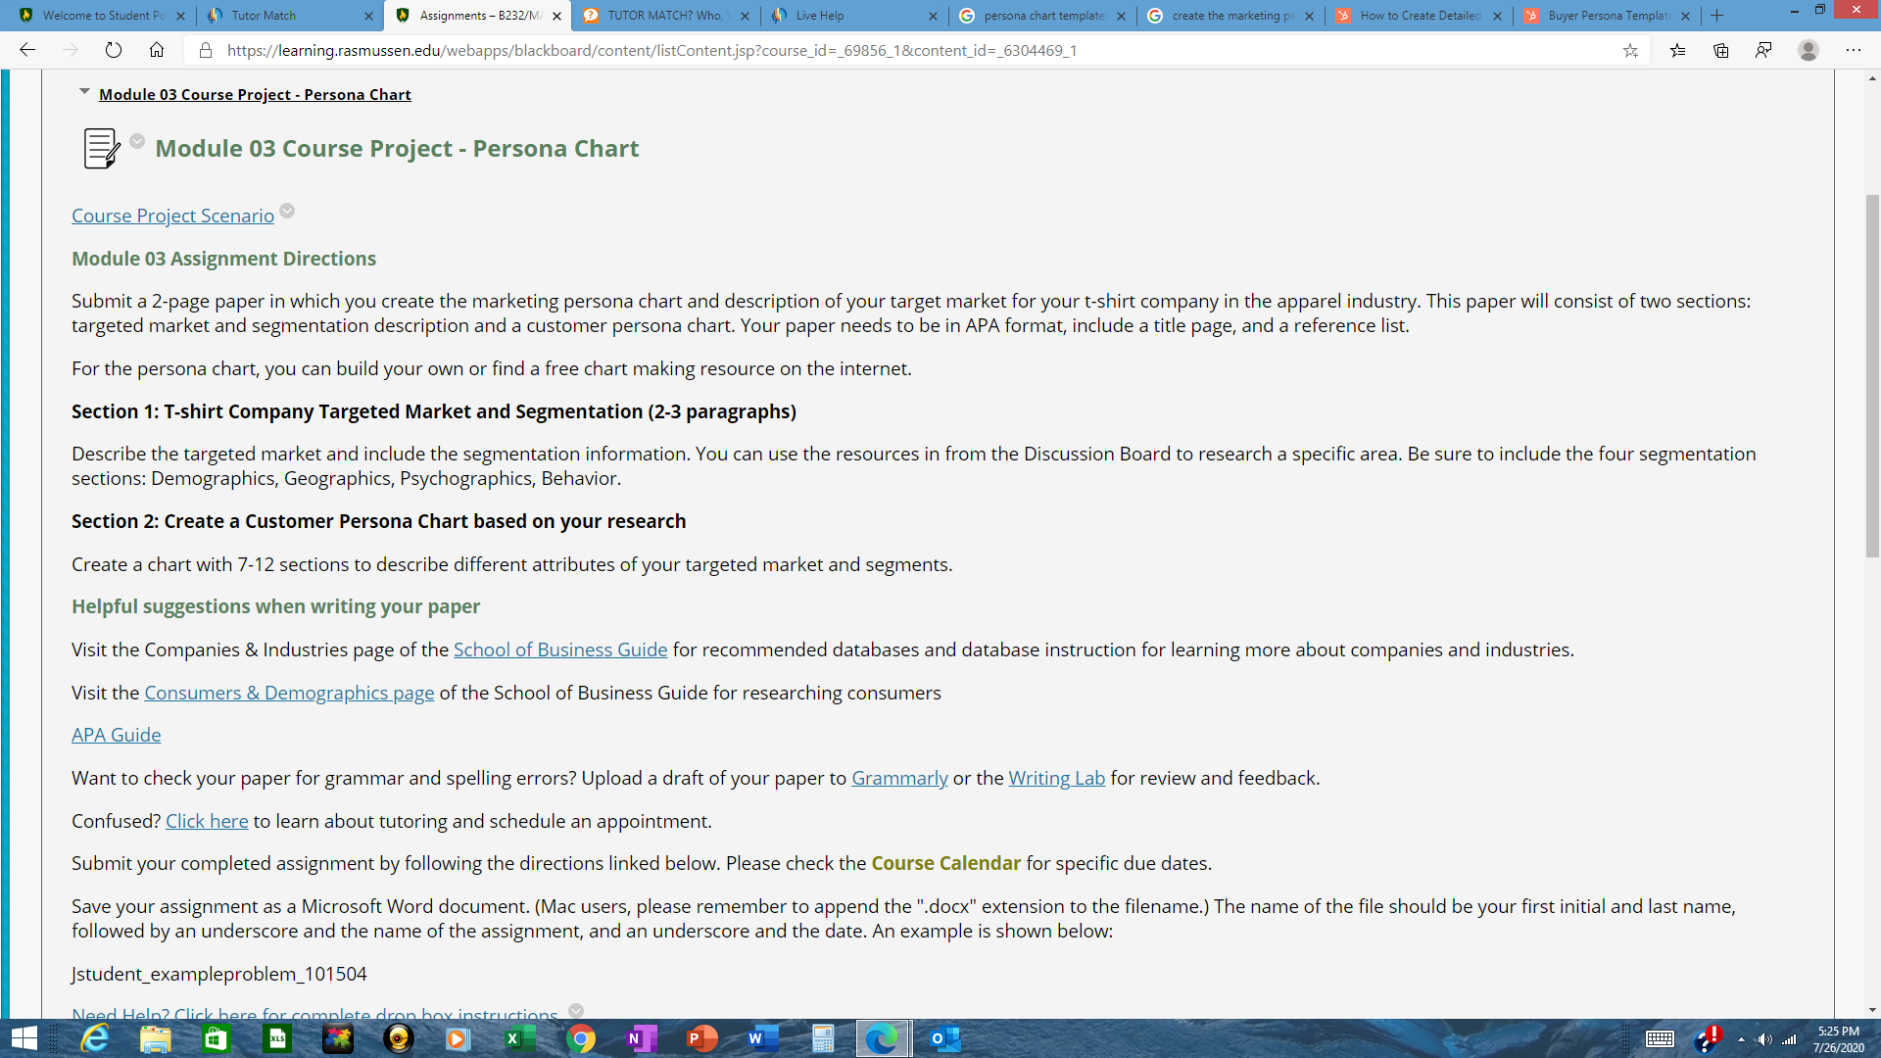Screen dimensions: 1881x1058
Task: Add this page to favorites
Action: coord(1630,51)
